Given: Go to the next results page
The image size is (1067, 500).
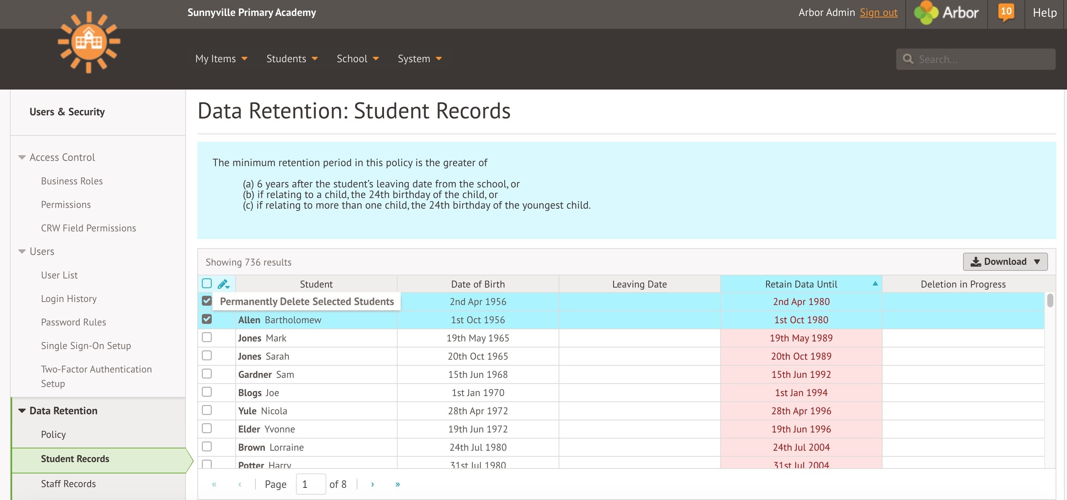Looking at the screenshot, I should [x=373, y=484].
